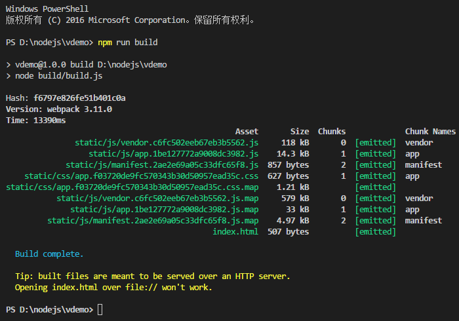The image size is (459, 321).
Task: Click the Hash value f6797e826fe51b401c0a
Action: click(x=79, y=98)
